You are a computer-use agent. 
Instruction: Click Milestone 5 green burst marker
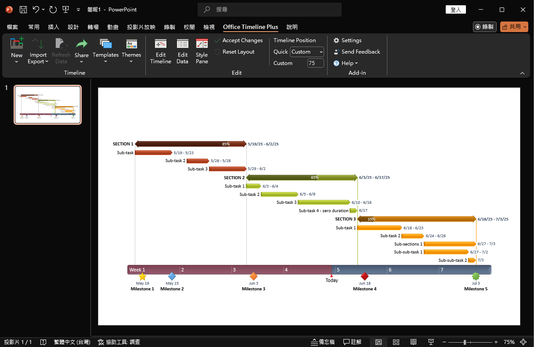pos(476,276)
